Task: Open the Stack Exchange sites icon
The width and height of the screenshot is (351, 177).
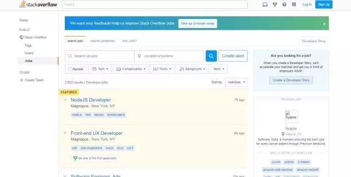Action: pos(294,4)
